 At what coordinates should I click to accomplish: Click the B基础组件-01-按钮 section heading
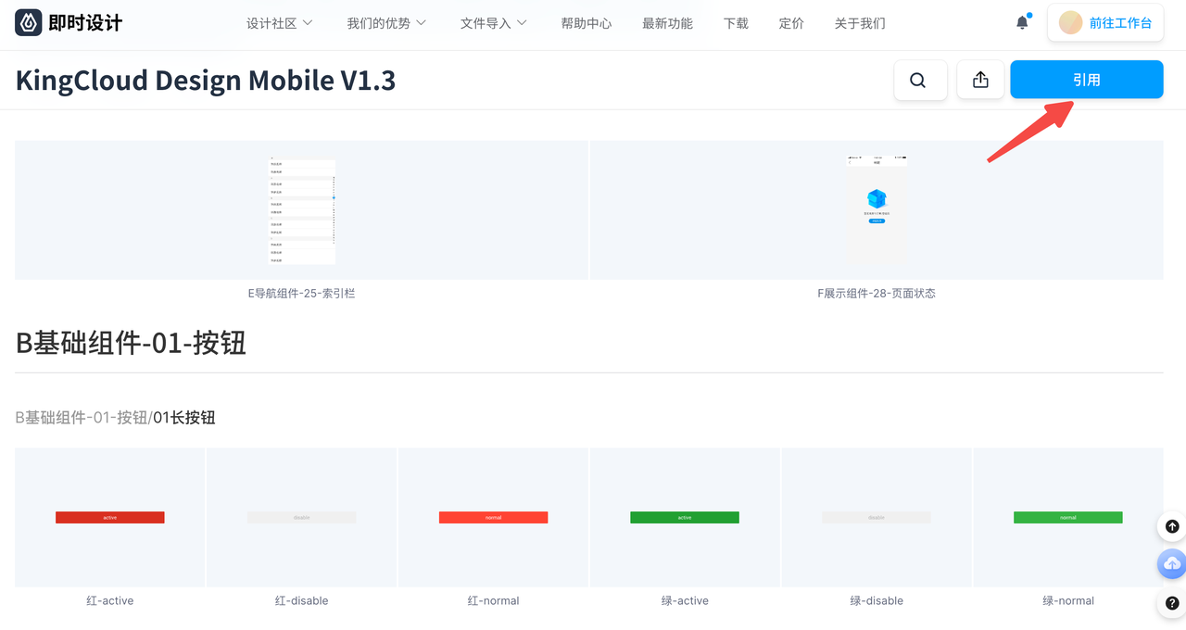pos(131,342)
